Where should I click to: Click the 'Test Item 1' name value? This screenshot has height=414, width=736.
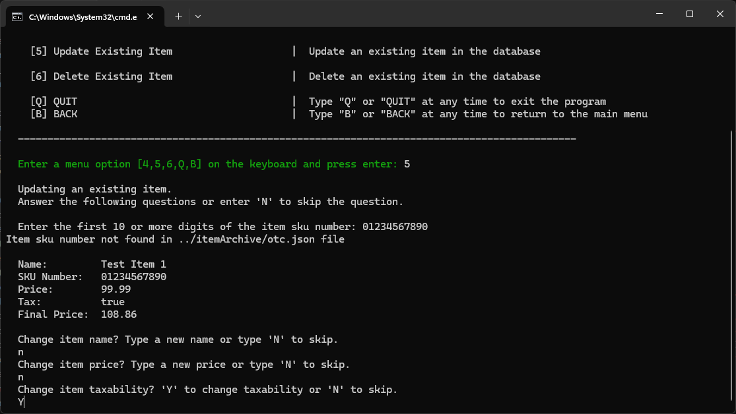click(133, 264)
